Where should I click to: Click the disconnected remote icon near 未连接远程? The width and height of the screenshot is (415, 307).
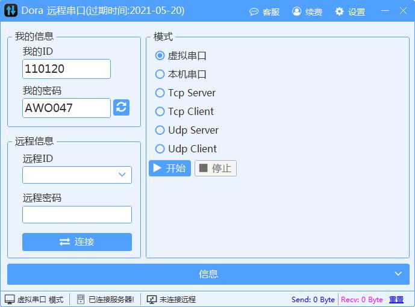(x=152, y=299)
